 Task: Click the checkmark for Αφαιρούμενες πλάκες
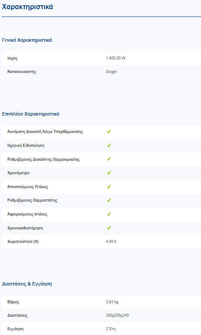point(109,214)
